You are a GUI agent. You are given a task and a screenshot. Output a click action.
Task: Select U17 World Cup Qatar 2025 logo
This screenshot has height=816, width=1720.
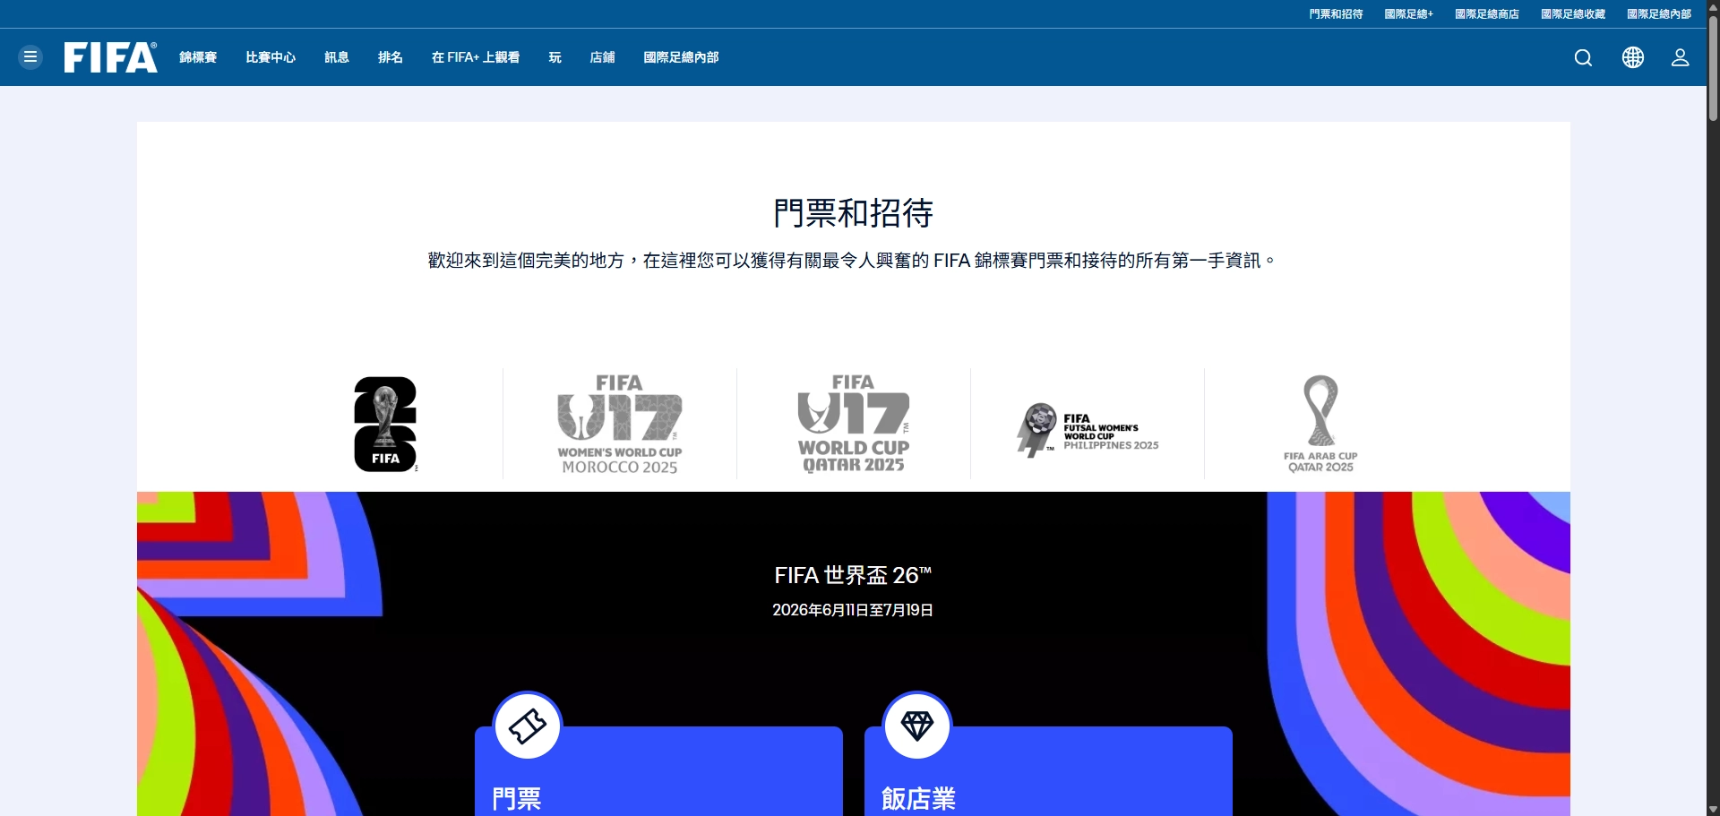point(854,424)
